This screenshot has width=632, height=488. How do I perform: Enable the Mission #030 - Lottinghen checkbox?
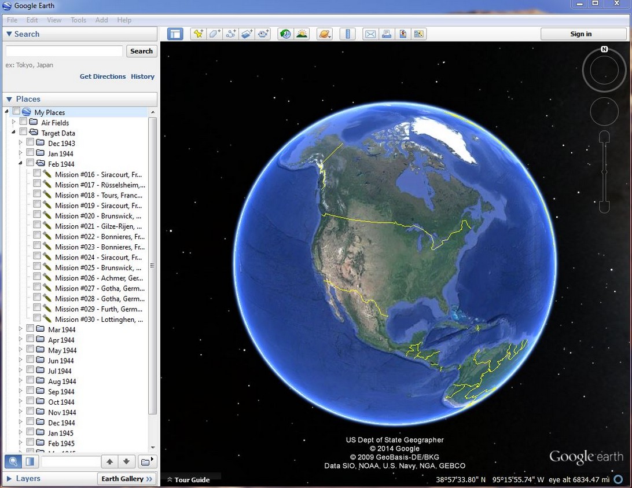click(x=37, y=318)
